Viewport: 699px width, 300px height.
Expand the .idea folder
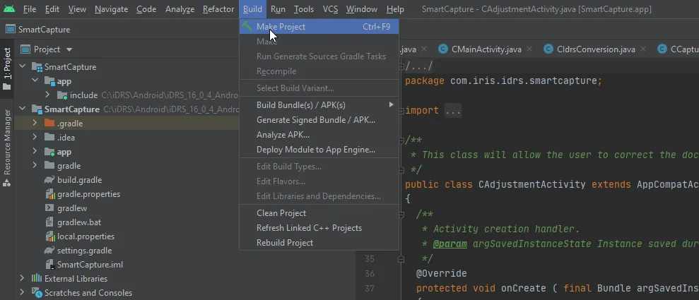pos(35,138)
